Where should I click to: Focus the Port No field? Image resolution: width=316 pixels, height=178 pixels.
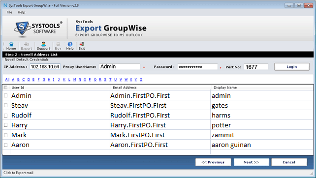(256, 67)
